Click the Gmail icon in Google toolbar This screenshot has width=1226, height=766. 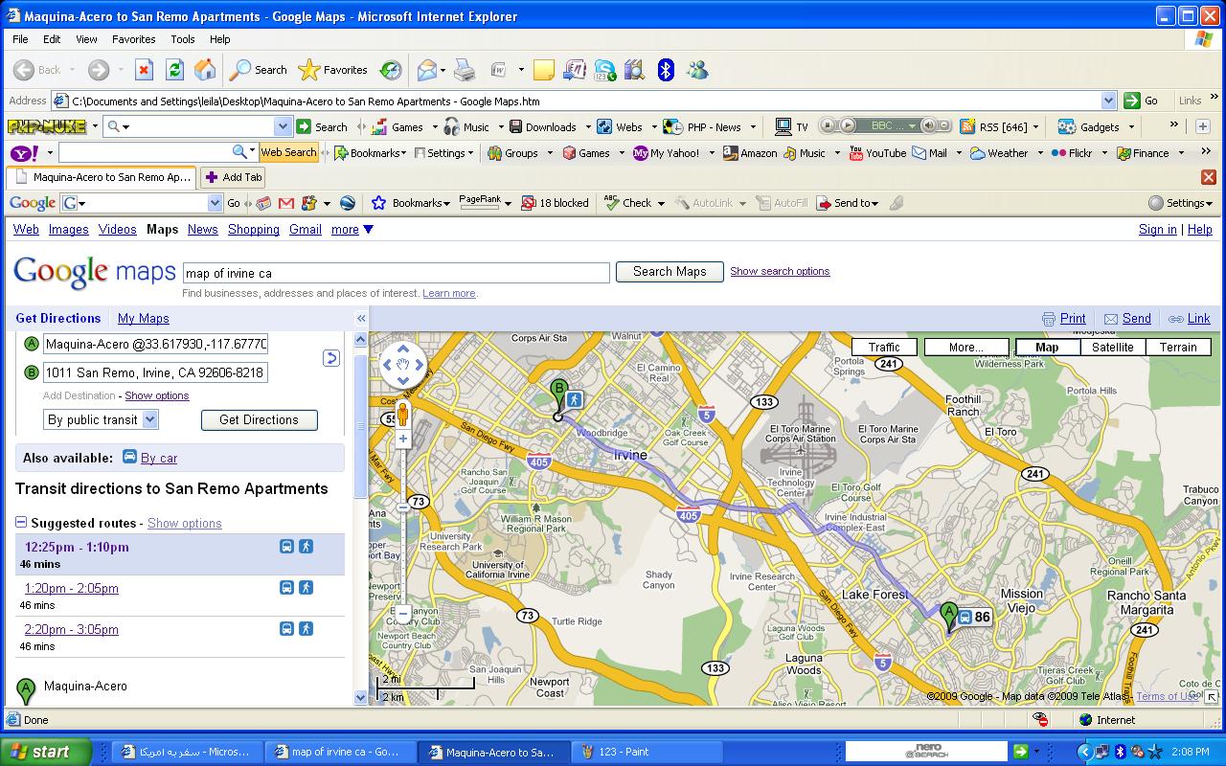[285, 203]
